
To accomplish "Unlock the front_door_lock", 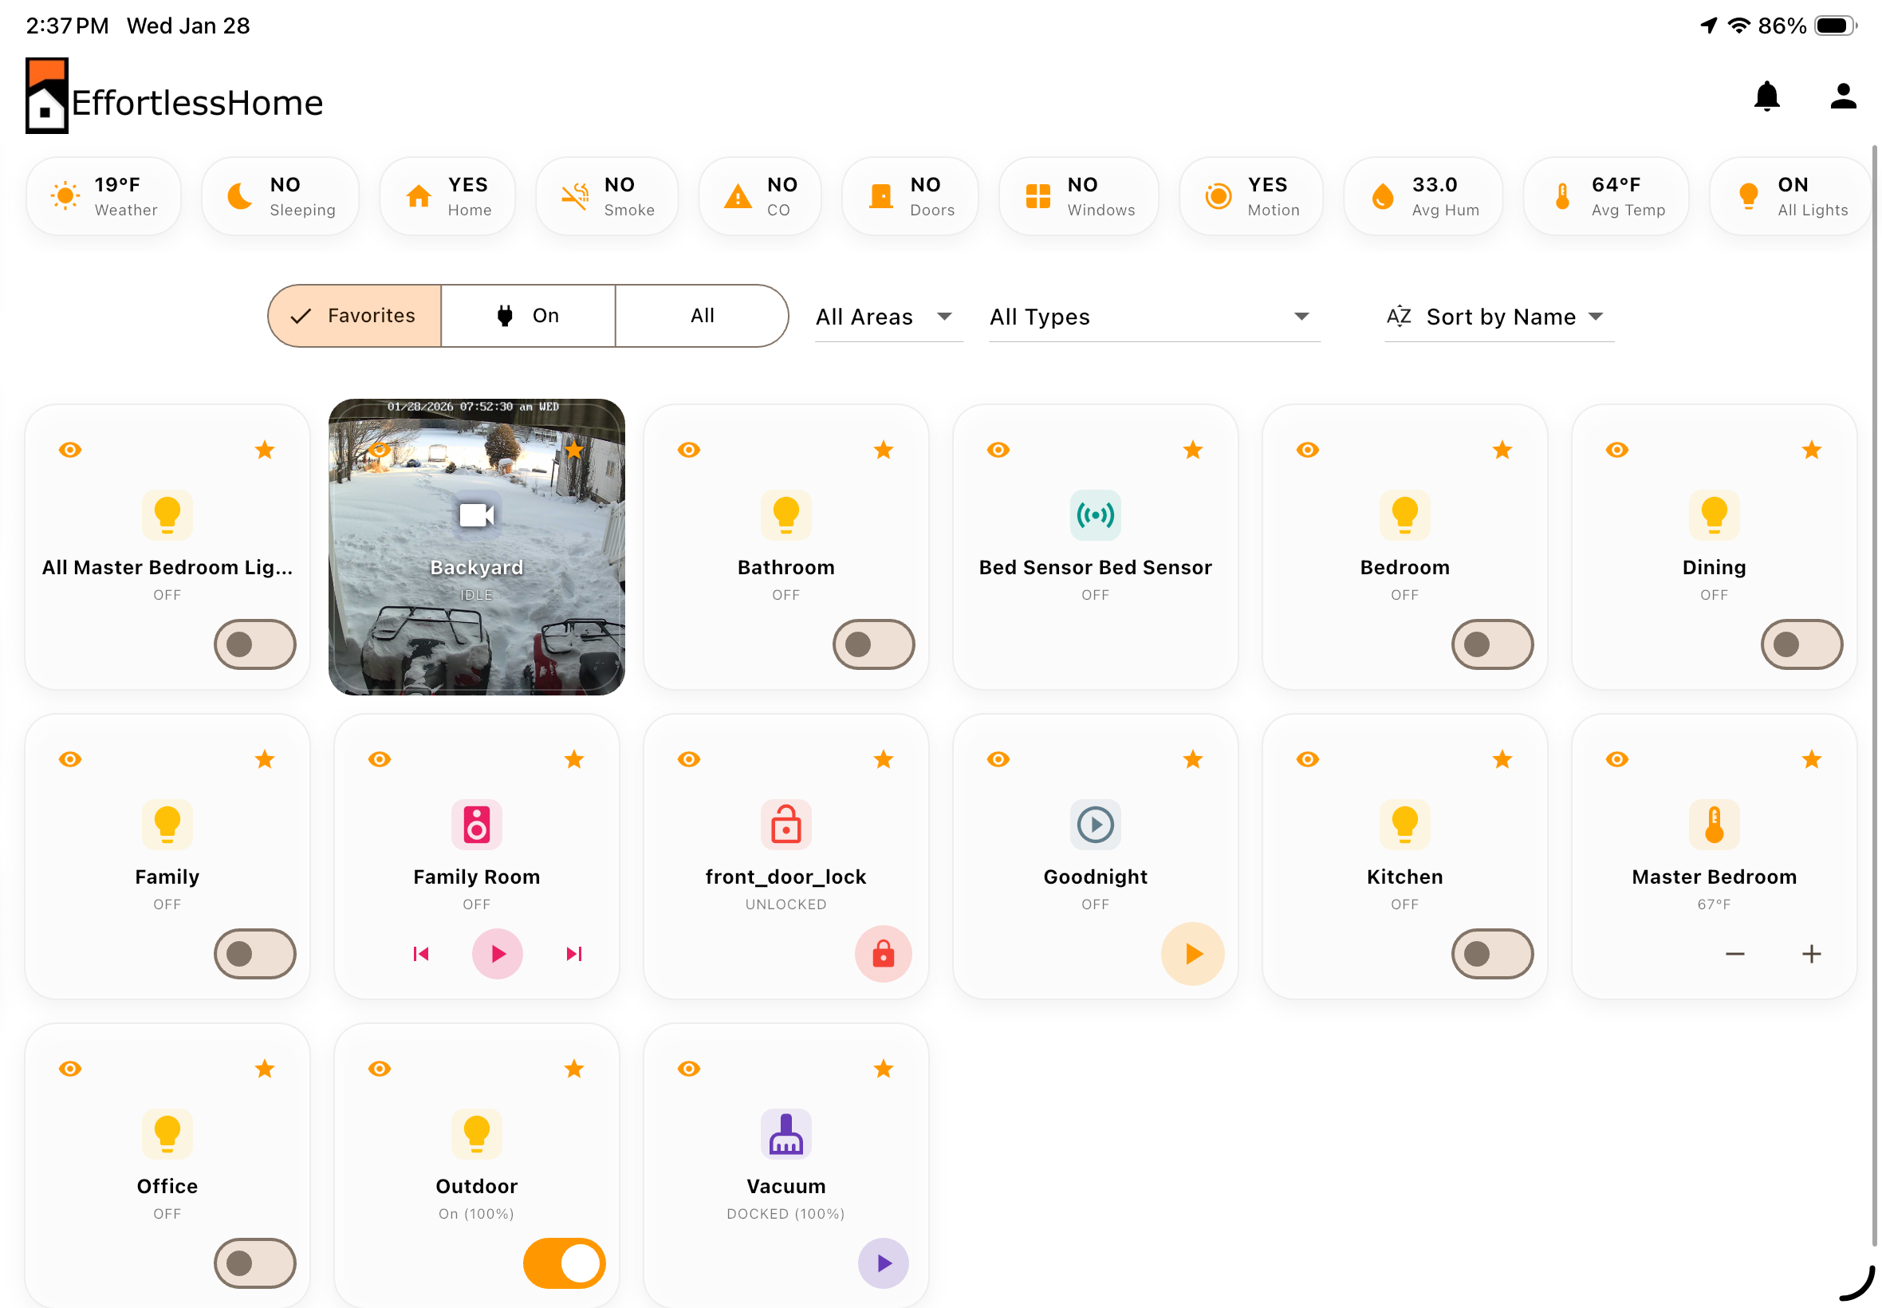I will click(883, 953).
